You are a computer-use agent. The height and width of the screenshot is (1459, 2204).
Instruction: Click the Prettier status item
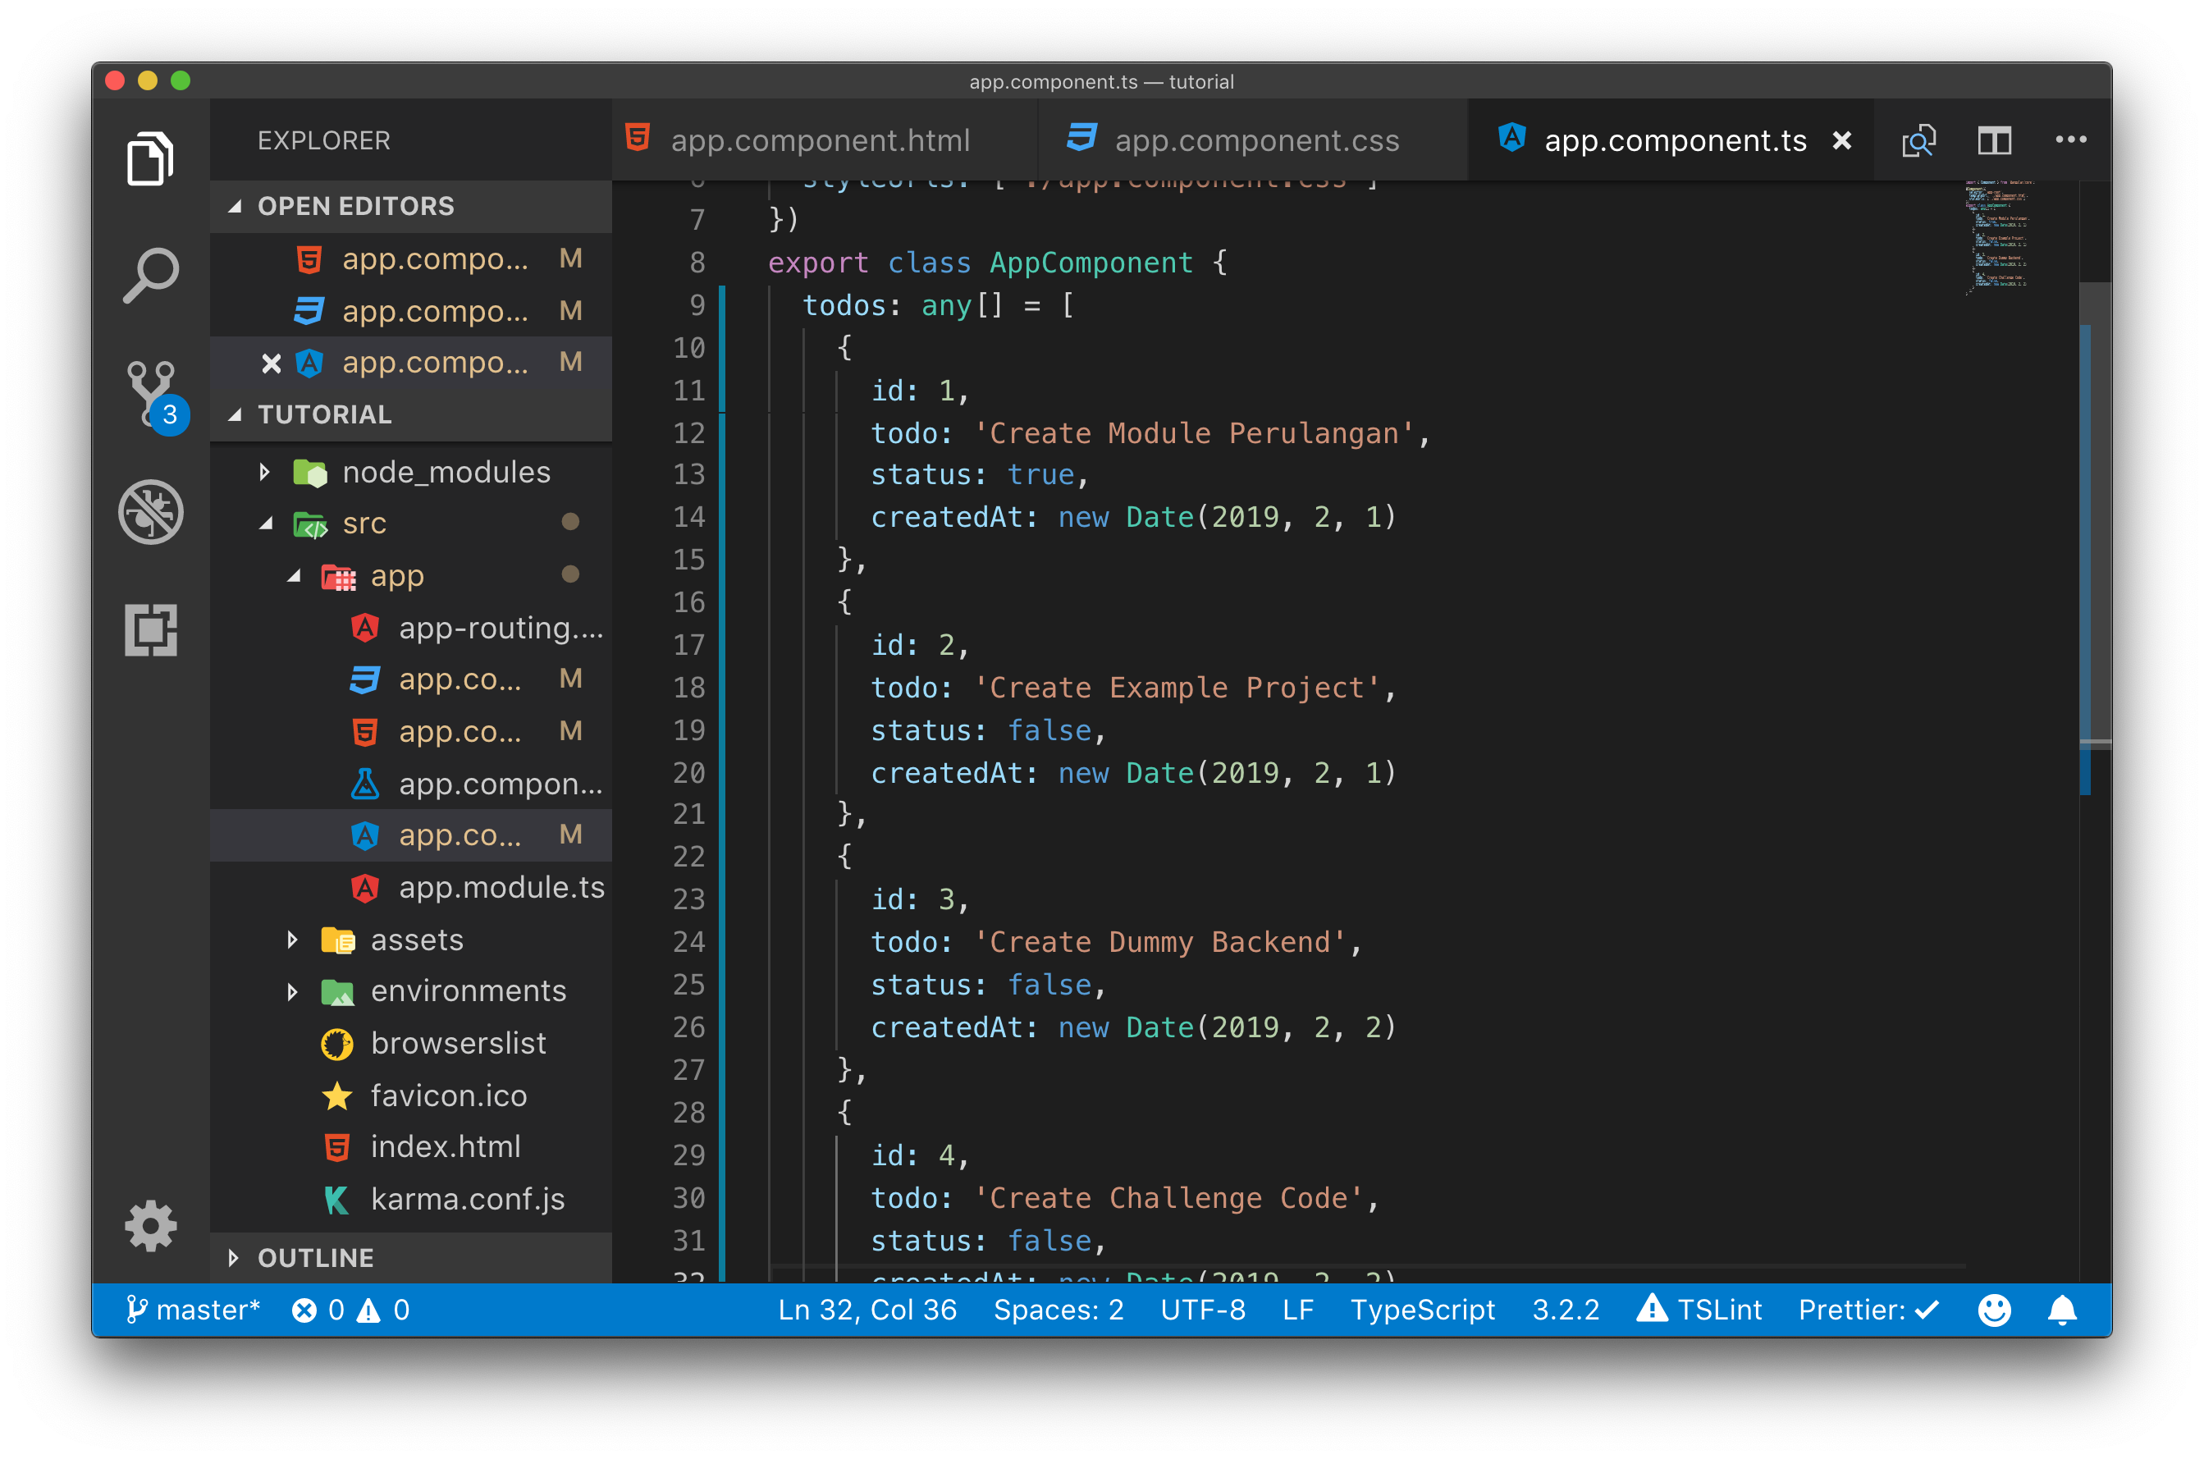point(1868,1310)
